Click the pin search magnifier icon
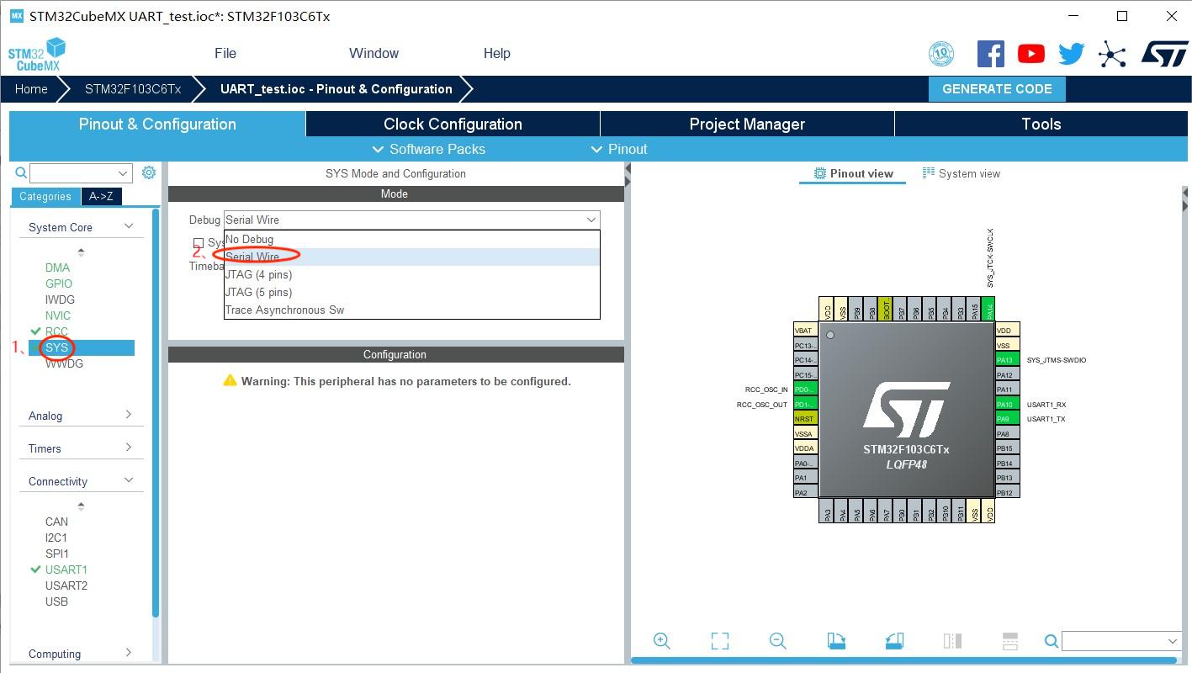 1052,642
